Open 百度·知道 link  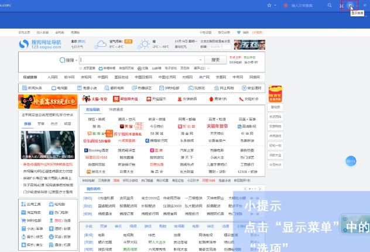pyautogui.click(x=217, y=119)
